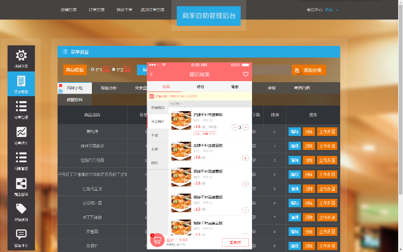Select 主食 in phone category list

(x=158, y=149)
